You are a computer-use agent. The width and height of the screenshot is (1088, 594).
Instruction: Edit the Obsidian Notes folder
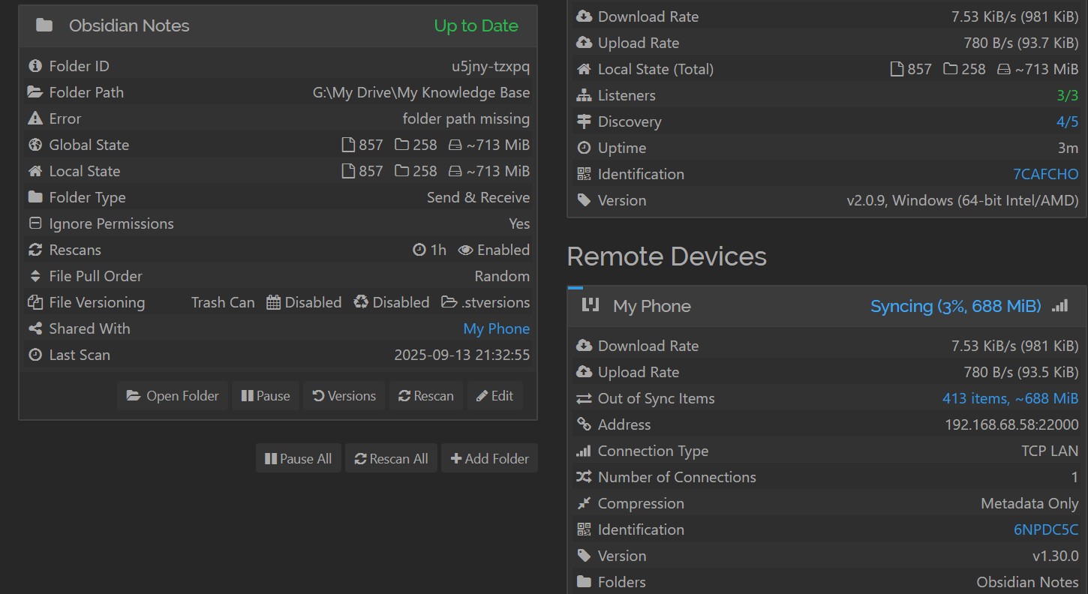494,396
